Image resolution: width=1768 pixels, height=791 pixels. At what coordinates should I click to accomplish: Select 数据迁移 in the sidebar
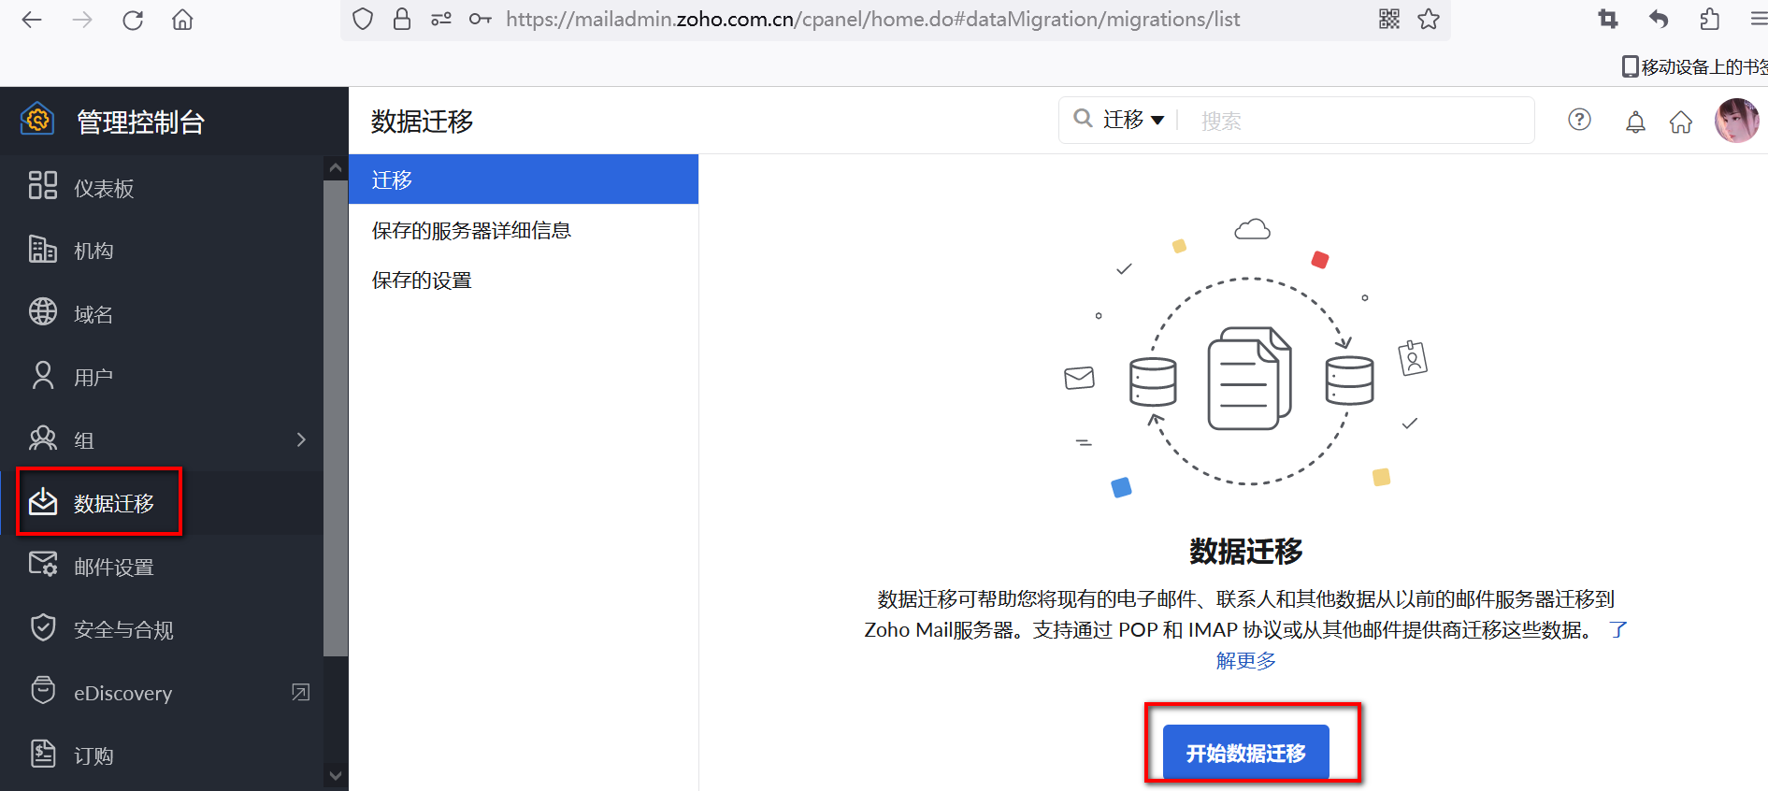coord(161,503)
